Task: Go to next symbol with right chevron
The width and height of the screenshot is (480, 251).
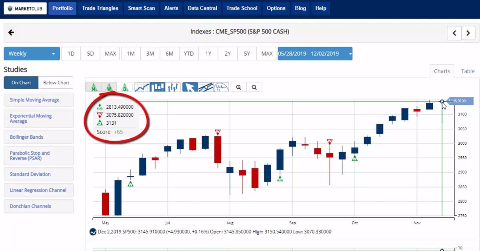Action: pos(468,34)
